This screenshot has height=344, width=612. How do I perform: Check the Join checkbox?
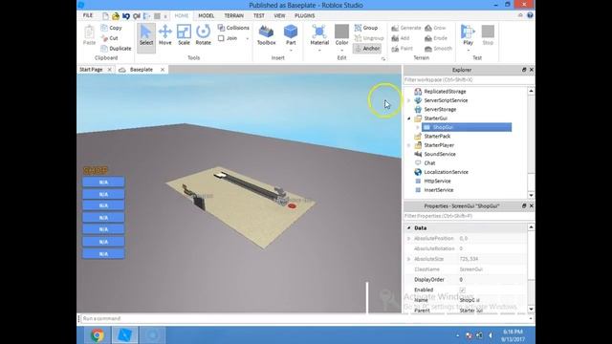point(221,38)
